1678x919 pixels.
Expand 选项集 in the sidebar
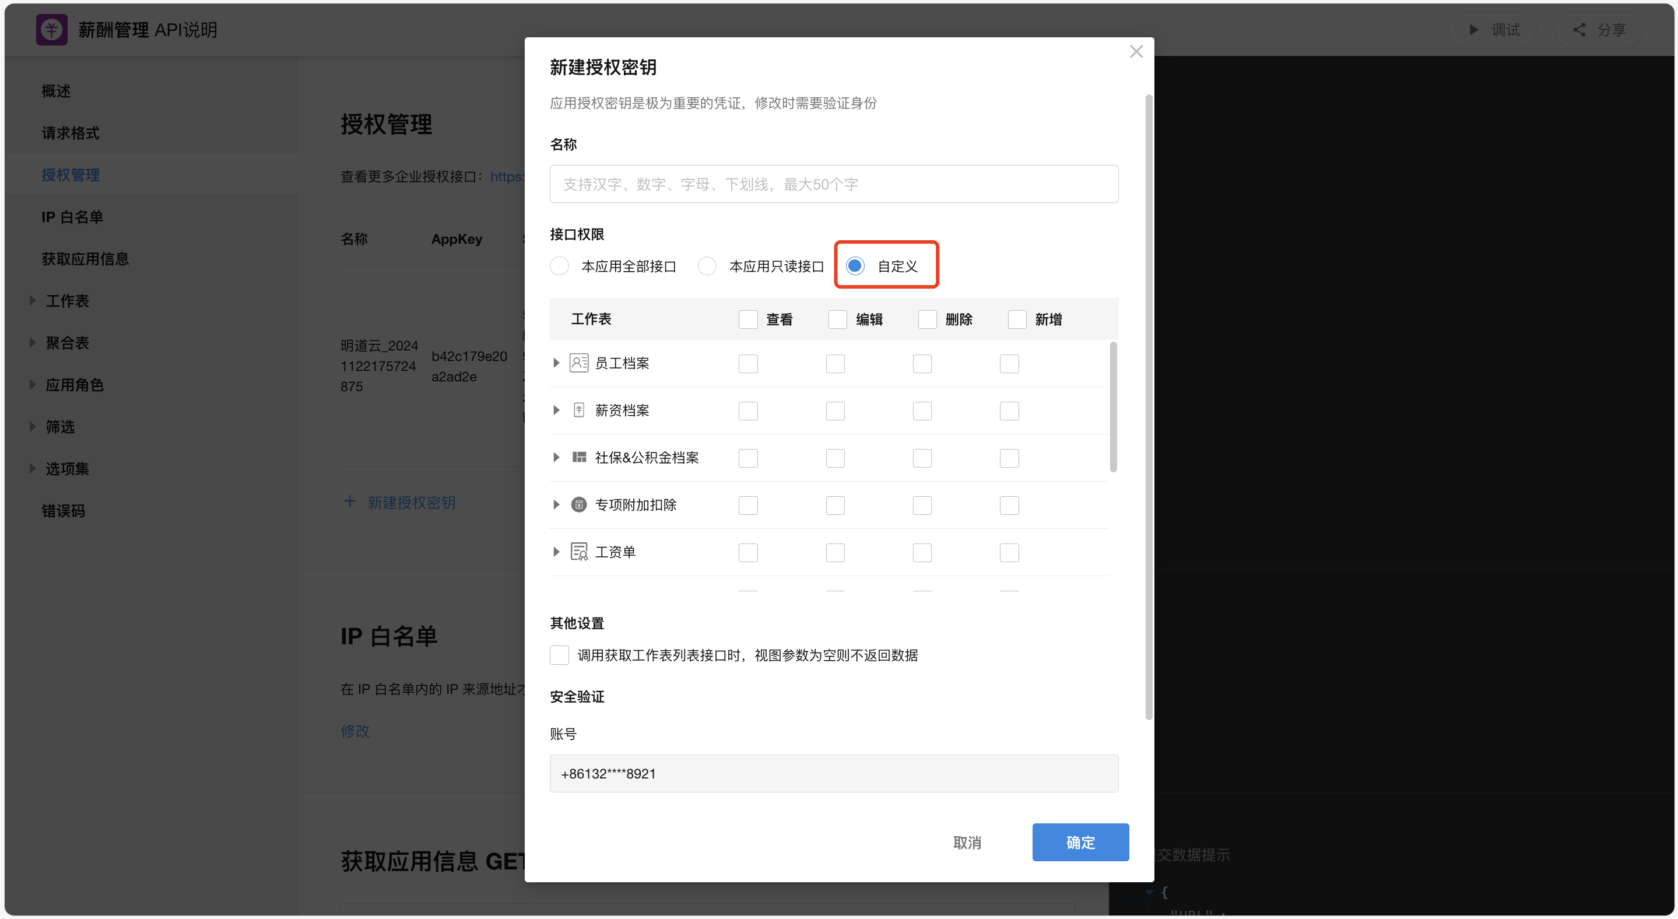tap(33, 468)
